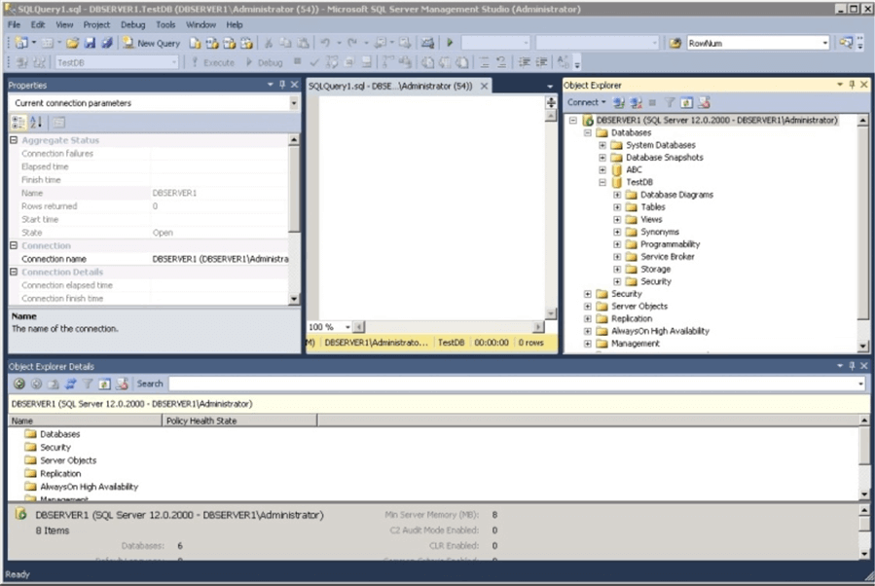875x586 pixels.
Task: Expand the ABC database node
Action: click(x=602, y=169)
